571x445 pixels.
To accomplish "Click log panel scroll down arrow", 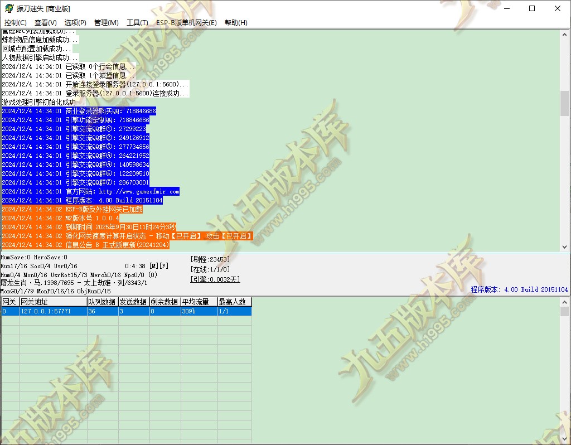I will point(564,246).
